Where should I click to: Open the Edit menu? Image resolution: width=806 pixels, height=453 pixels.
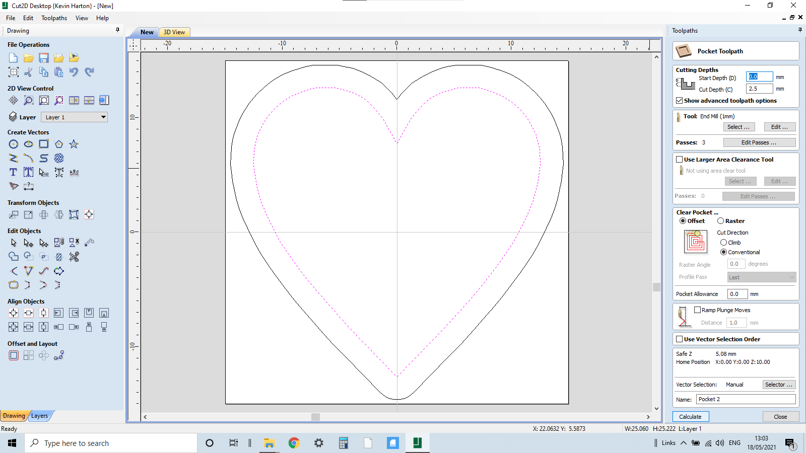[x=28, y=18]
